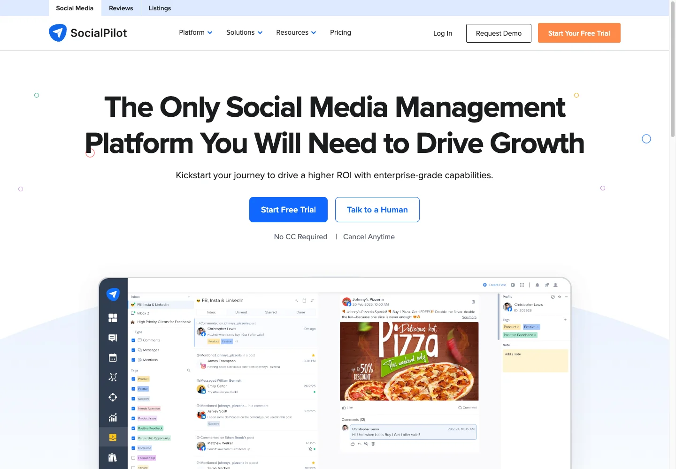Image resolution: width=676 pixels, height=469 pixels.
Task: Switch to the Social Media tab
Action: (75, 8)
